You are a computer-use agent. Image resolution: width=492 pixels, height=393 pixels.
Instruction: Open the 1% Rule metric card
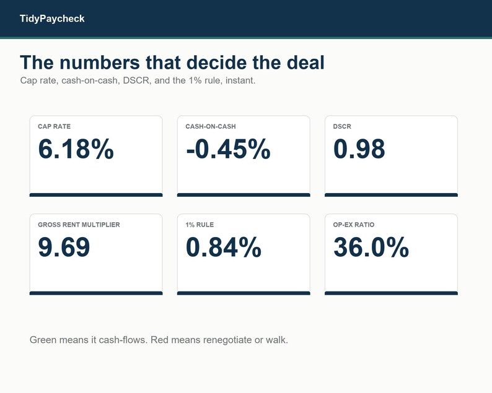pyautogui.click(x=244, y=254)
